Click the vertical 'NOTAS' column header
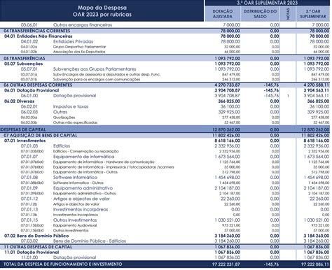332x270 pixels. point(288,14)
